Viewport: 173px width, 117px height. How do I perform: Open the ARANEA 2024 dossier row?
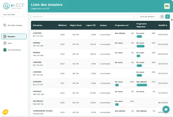pos(100,44)
